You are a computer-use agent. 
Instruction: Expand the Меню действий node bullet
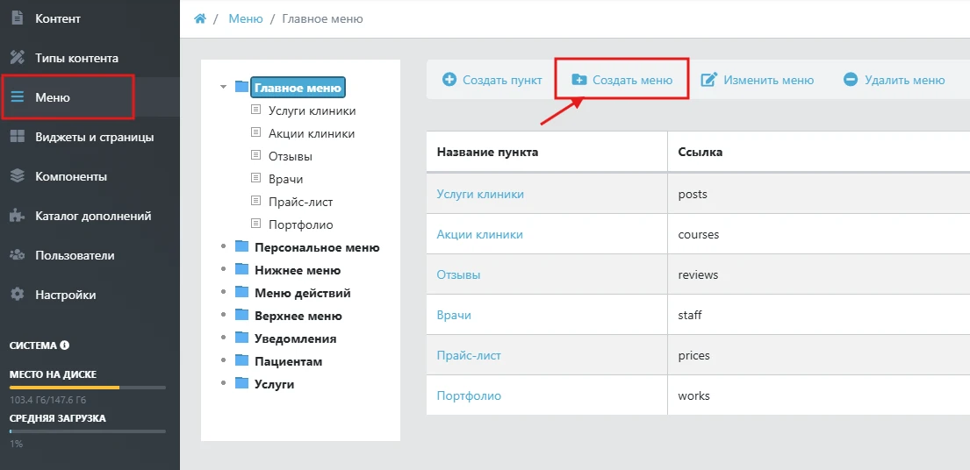[223, 293]
